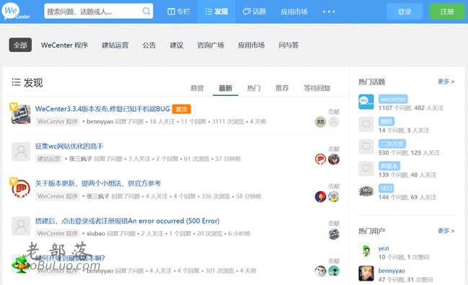Select the 咨询广场 category

point(211,45)
